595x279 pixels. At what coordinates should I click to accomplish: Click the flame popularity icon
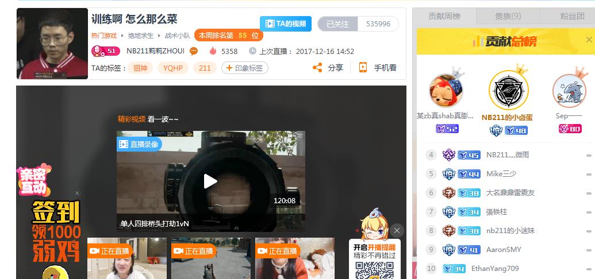pyautogui.click(x=213, y=51)
